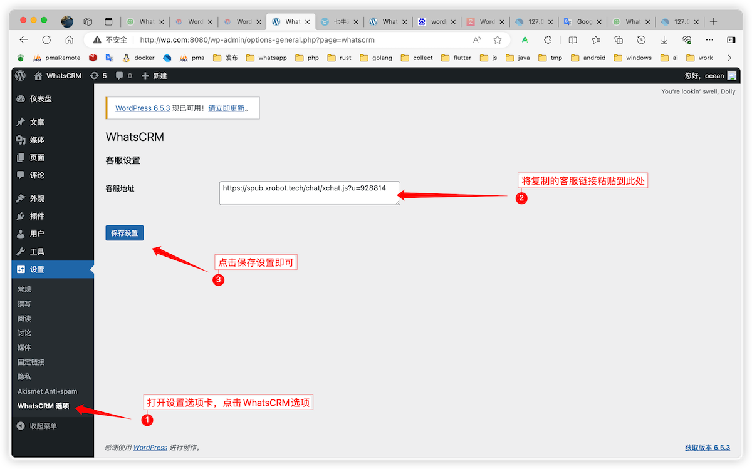The height and width of the screenshot is (469, 752).
Task: Open the 用户 users menu
Action: 53,234
